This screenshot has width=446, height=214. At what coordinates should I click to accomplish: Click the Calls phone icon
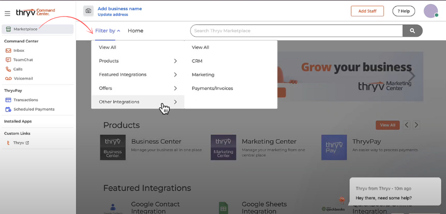8,69
